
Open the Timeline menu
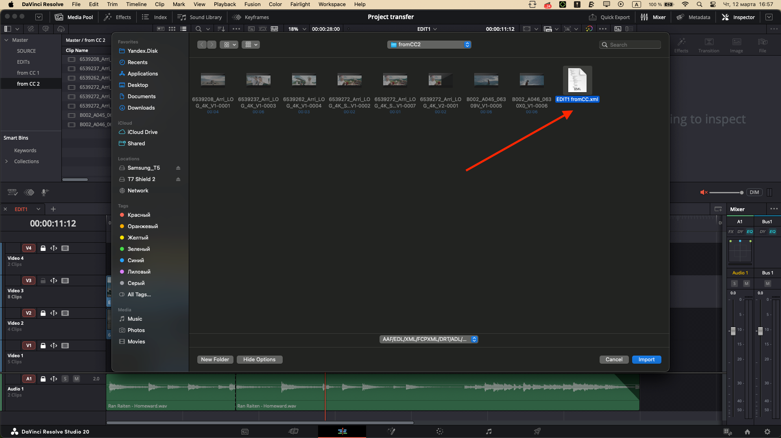tap(136, 4)
